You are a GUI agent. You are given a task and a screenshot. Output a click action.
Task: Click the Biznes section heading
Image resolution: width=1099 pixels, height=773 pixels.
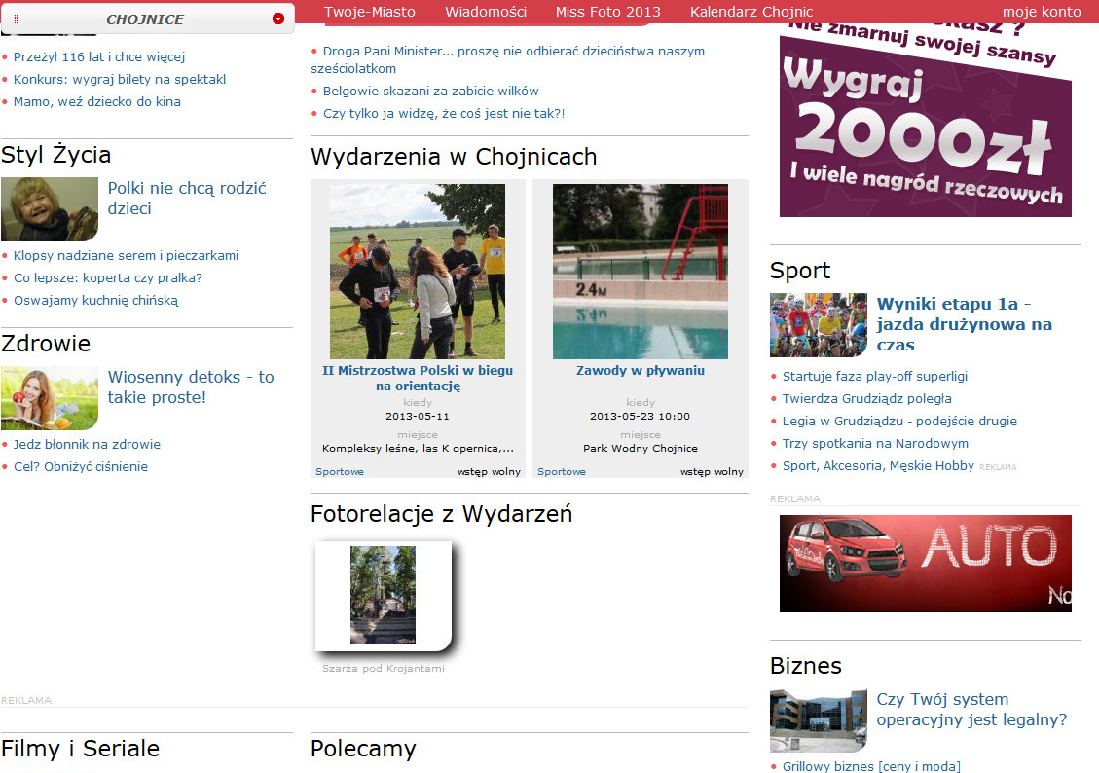coord(805,666)
